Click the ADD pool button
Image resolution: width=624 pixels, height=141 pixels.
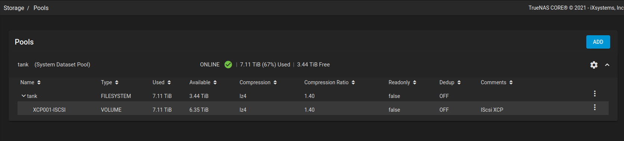pos(598,42)
